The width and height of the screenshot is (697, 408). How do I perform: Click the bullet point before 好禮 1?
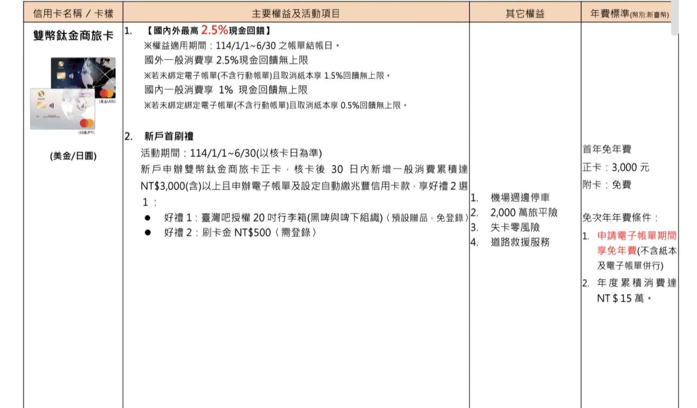pyautogui.click(x=148, y=218)
